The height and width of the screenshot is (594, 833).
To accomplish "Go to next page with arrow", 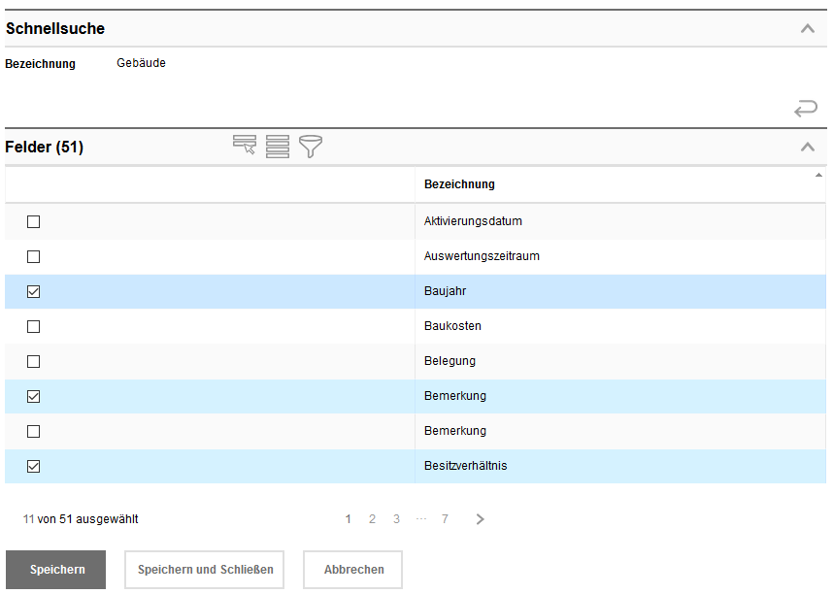I will tap(480, 519).
